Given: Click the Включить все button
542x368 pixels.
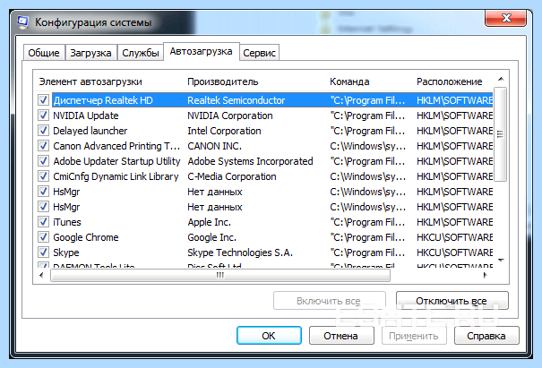Looking at the screenshot, I should pos(329,301).
